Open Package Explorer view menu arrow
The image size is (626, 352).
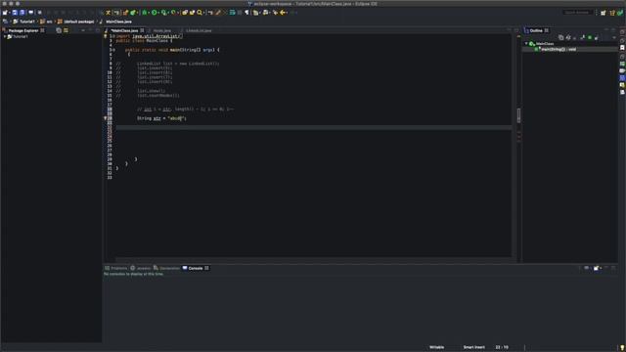point(83,30)
